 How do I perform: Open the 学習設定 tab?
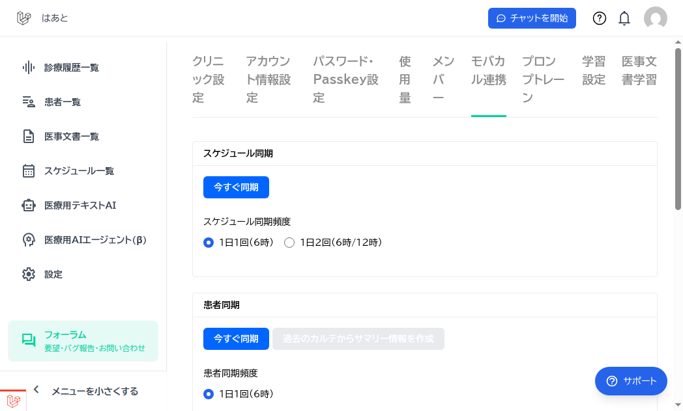(593, 72)
